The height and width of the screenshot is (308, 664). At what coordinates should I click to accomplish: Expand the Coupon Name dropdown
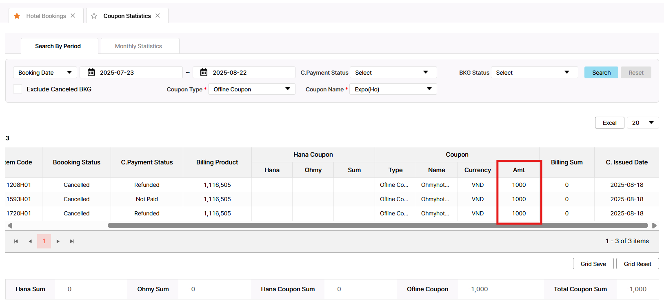393,89
